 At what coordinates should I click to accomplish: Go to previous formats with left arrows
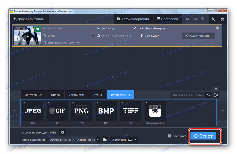coord(14,111)
